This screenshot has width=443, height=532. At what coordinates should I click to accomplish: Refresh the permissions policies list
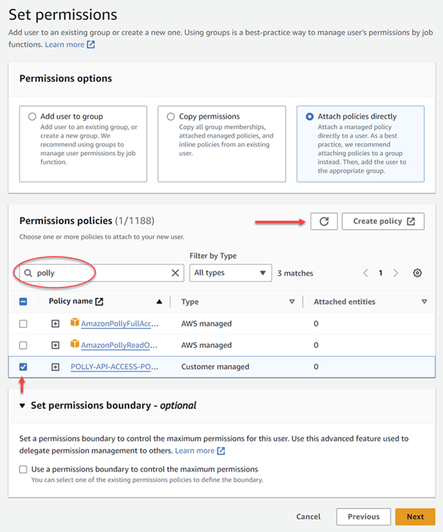point(323,221)
